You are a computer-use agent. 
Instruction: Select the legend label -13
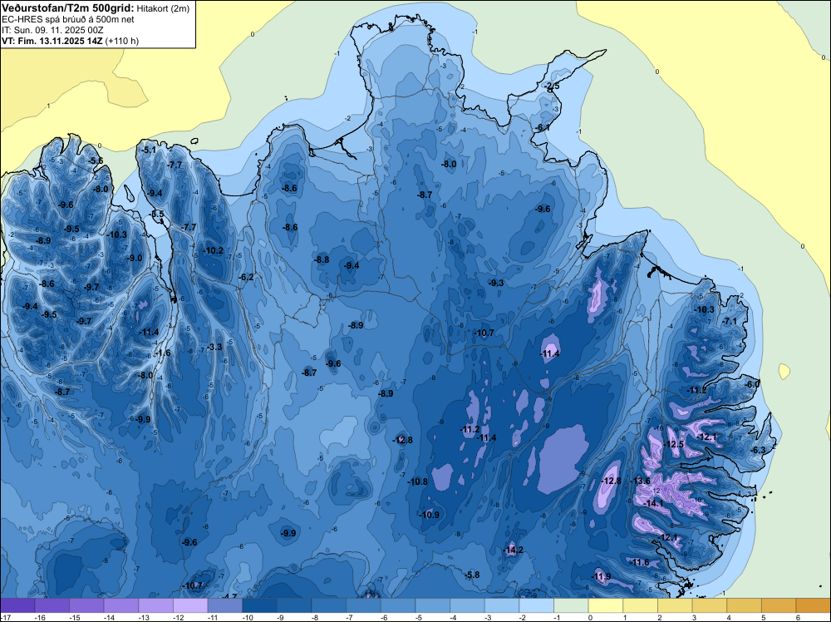[144, 617]
